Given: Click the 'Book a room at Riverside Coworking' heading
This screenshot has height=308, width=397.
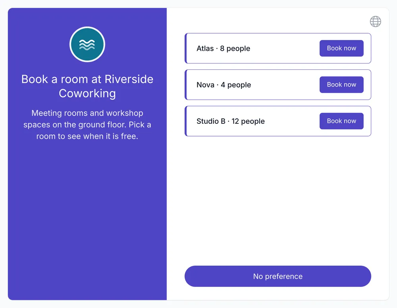Looking at the screenshot, I should [87, 86].
